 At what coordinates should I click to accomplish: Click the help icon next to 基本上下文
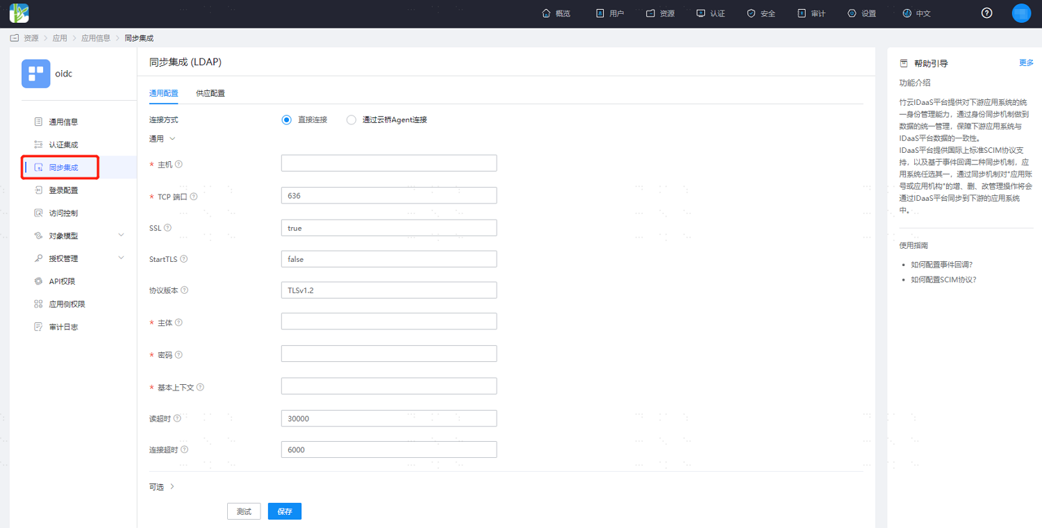(x=200, y=387)
